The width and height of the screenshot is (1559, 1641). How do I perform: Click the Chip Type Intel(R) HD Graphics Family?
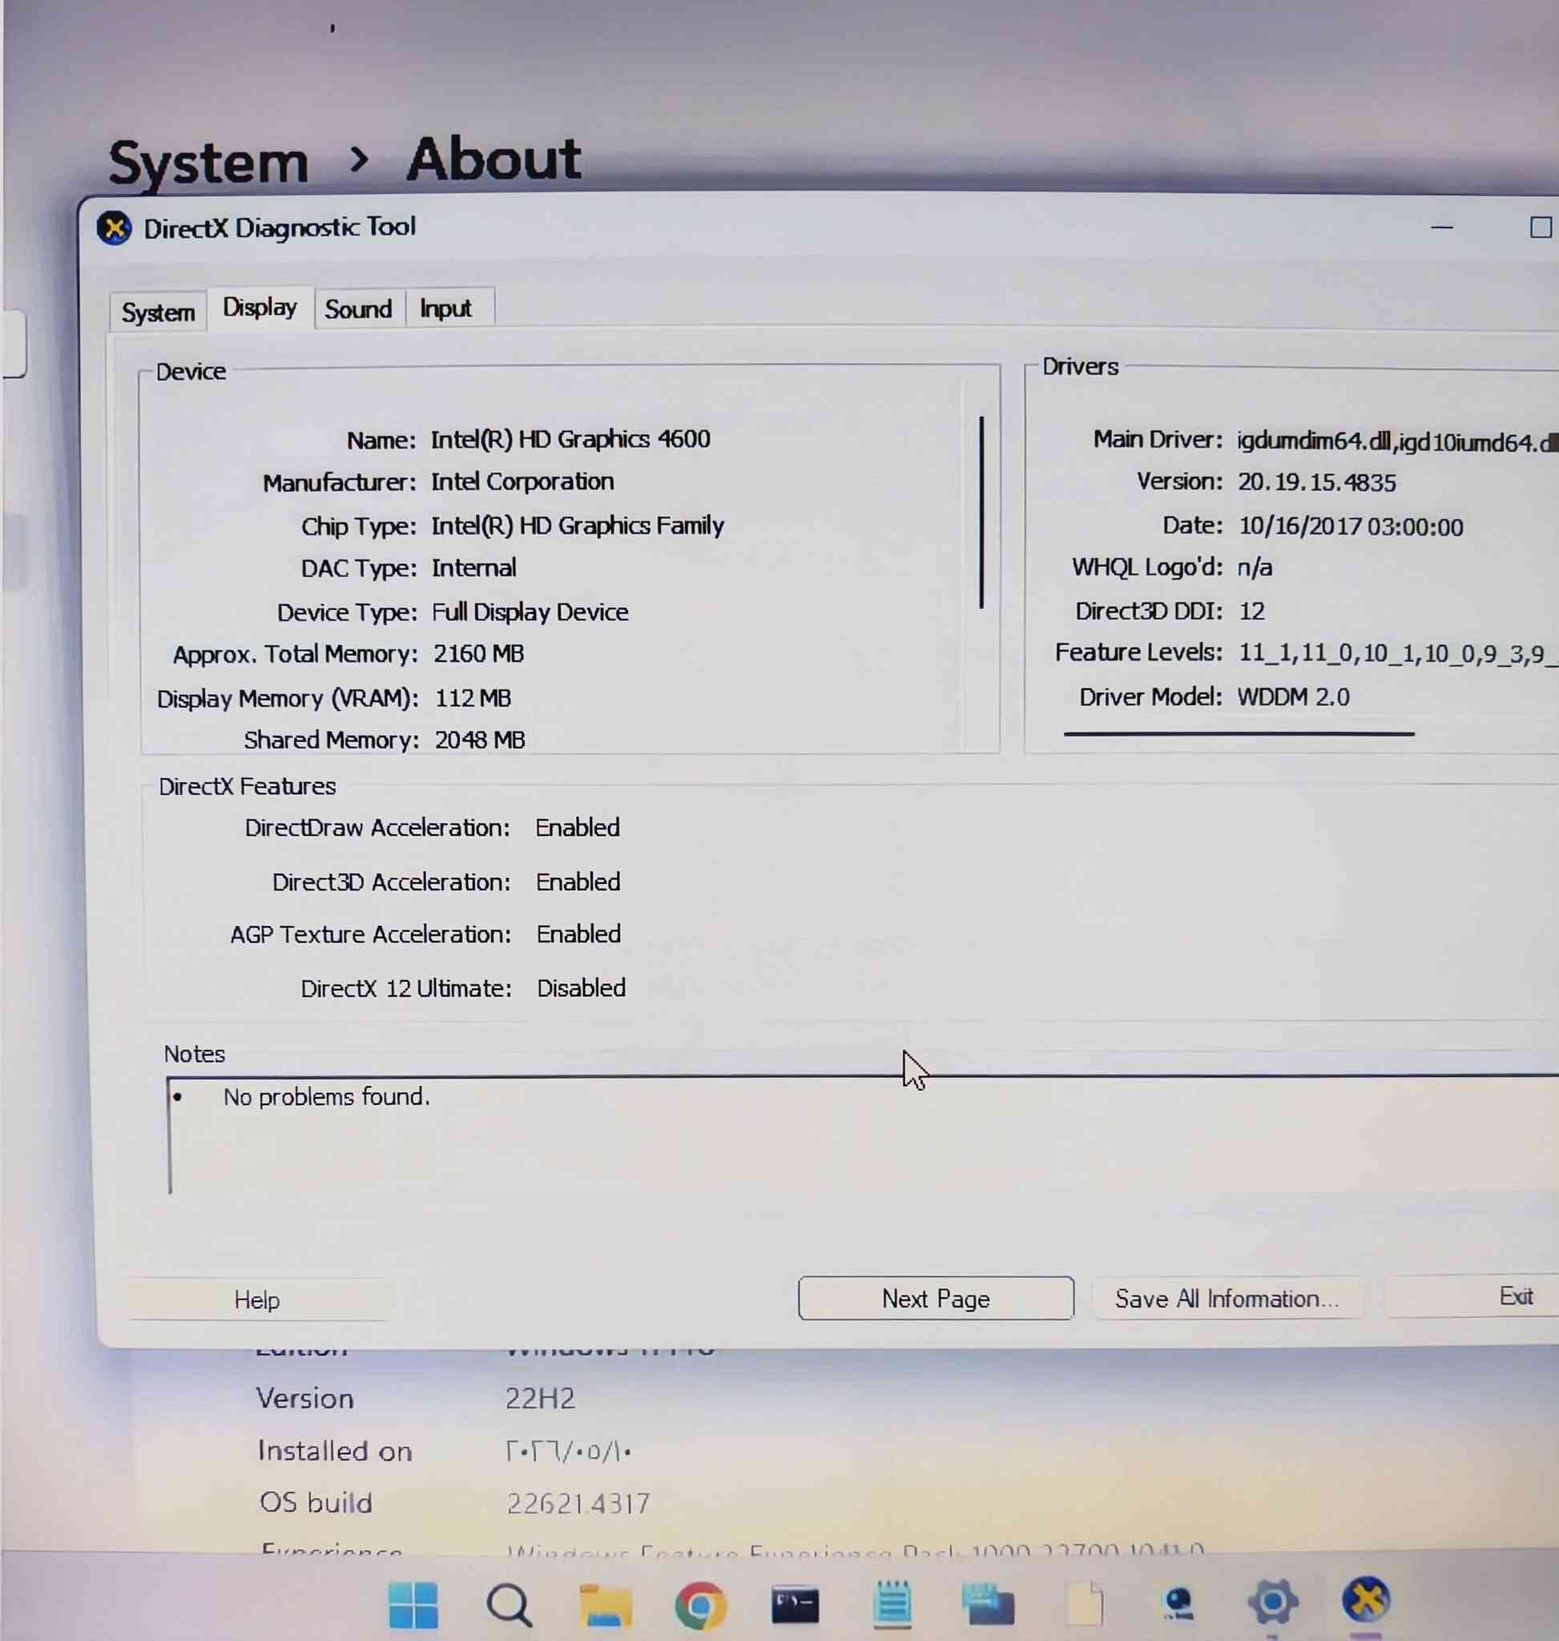578,526
